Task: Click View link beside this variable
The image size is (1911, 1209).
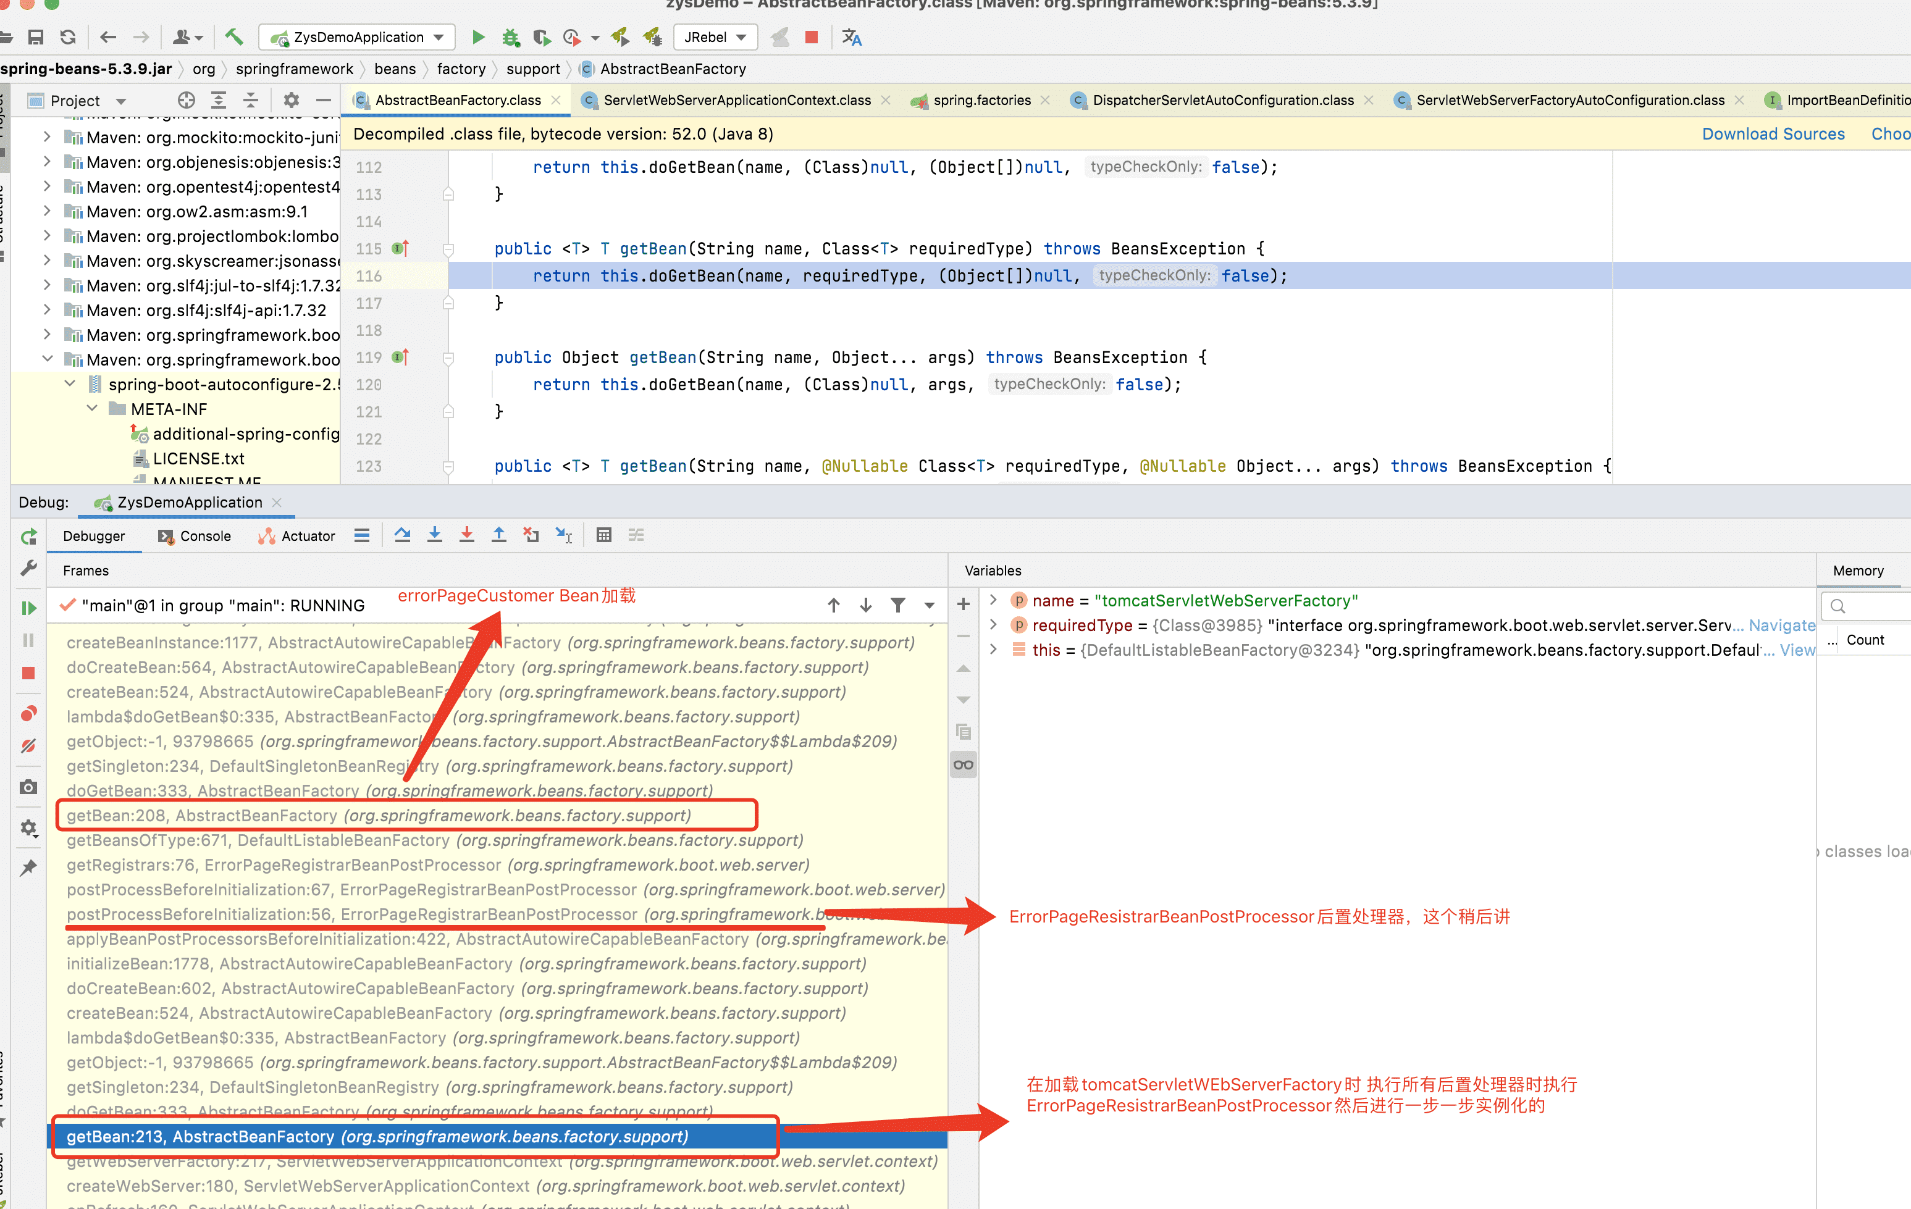Action: pyautogui.click(x=1797, y=650)
